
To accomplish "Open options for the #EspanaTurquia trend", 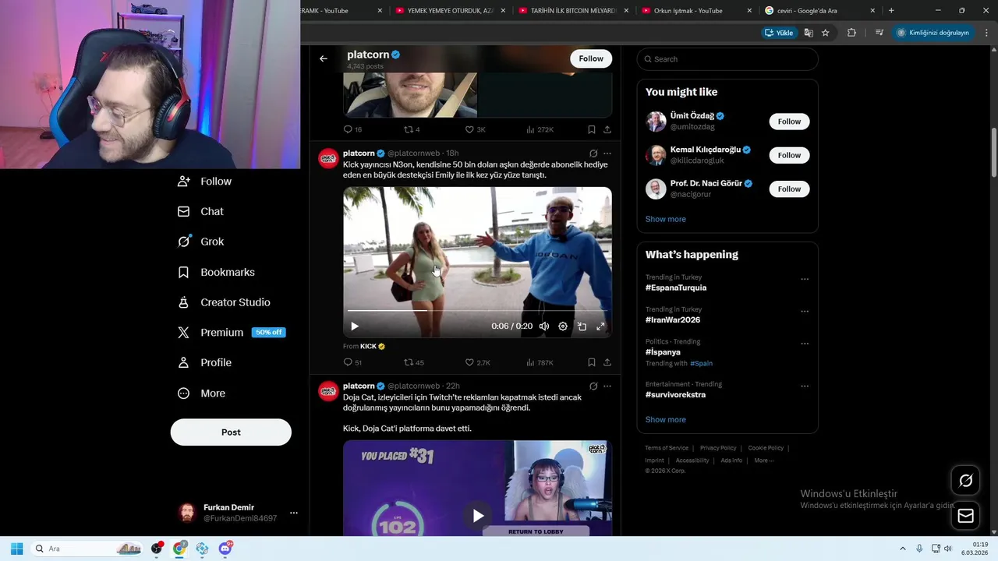I will tap(805, 279).
